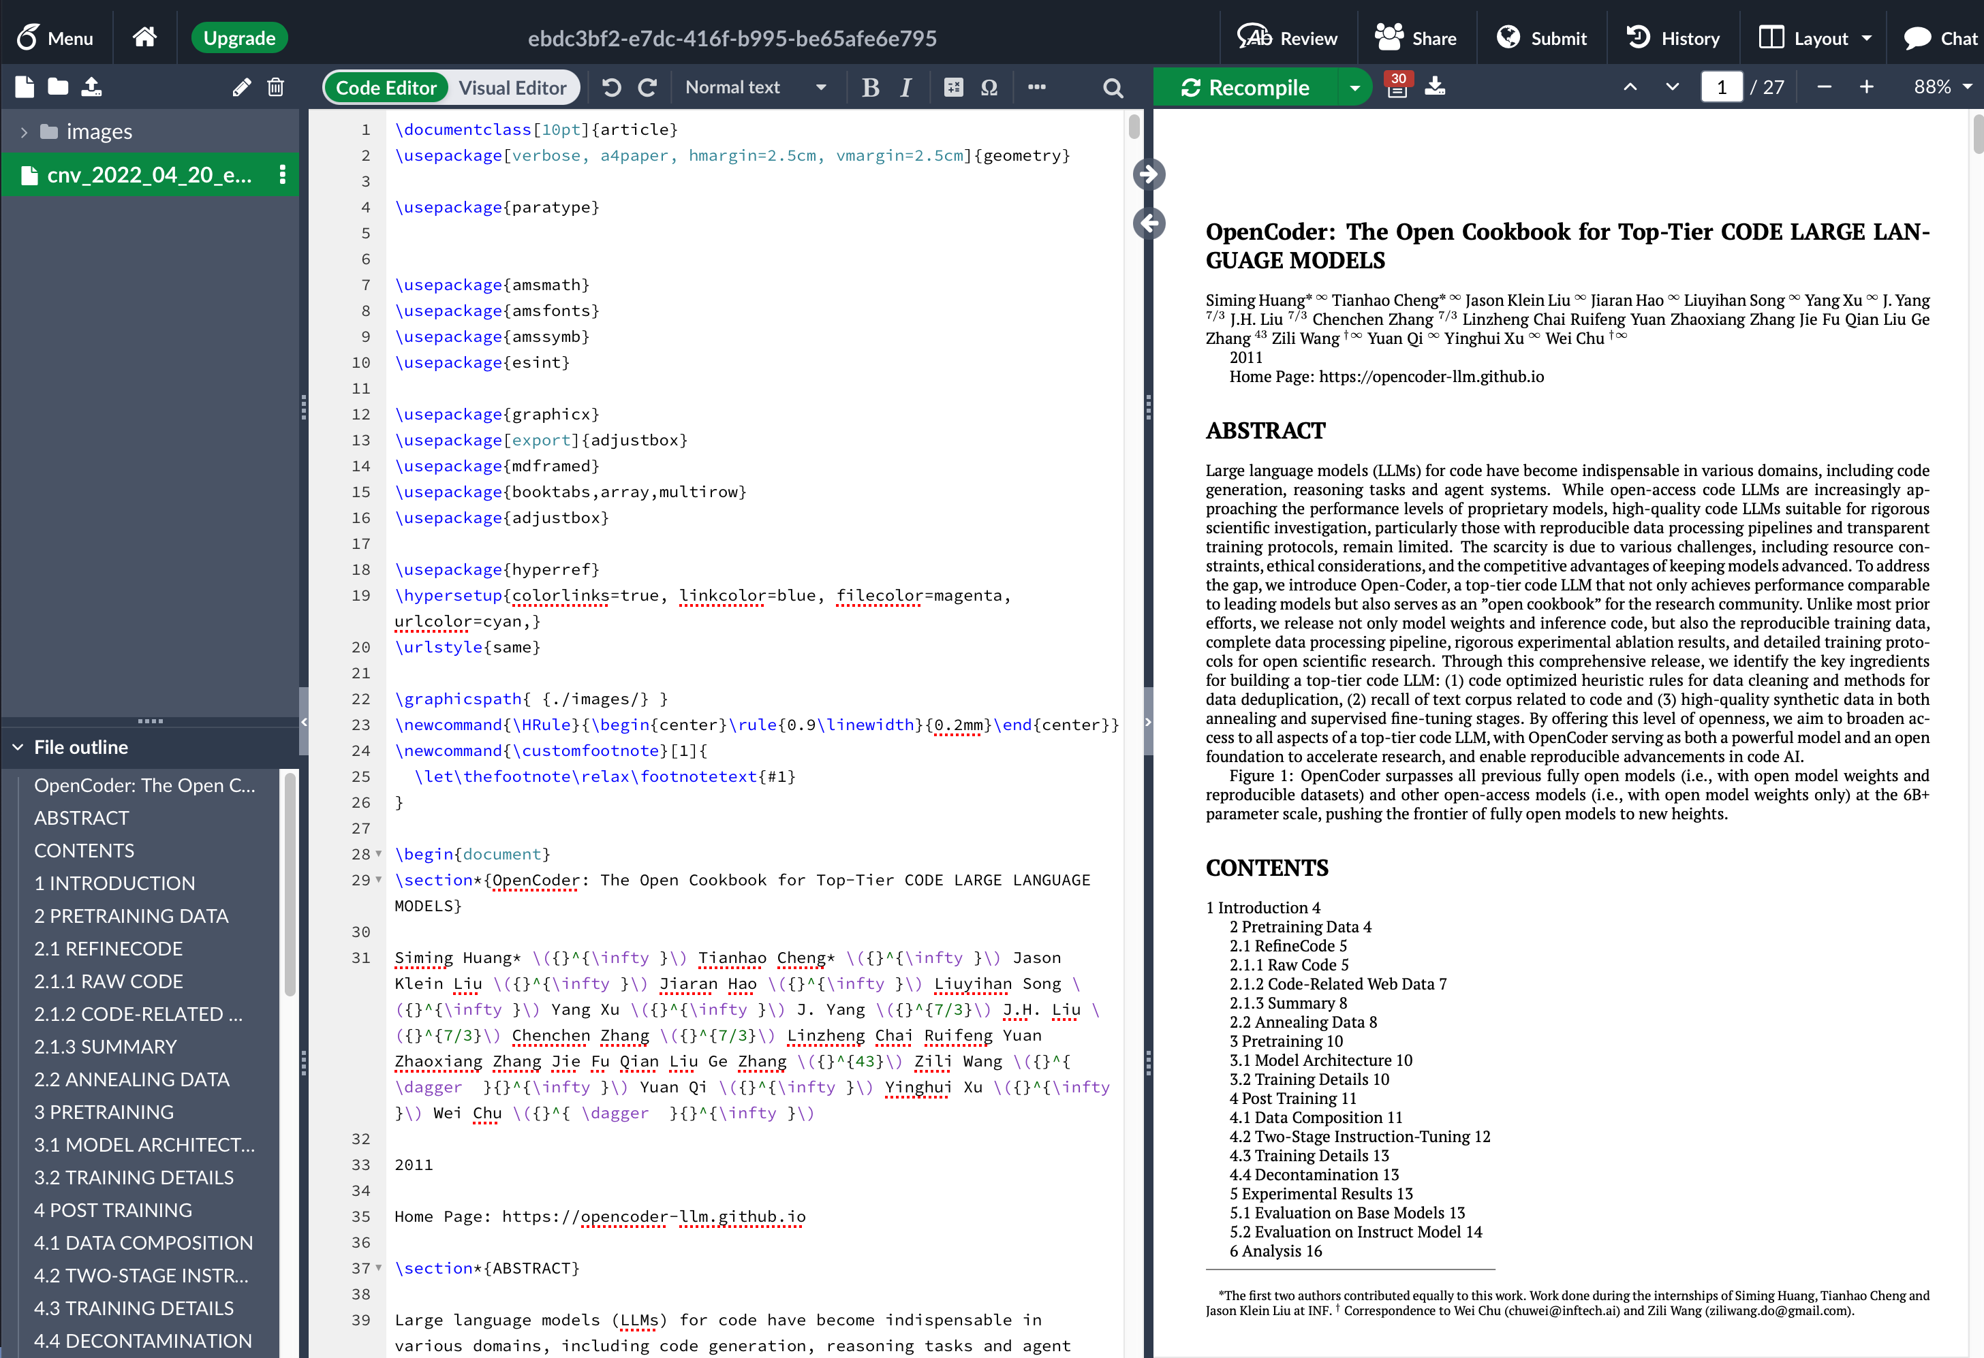Fold the begin document block at line 28
The width and height of the screenshot is (1984, 1358).
click(x=379, y=853)
